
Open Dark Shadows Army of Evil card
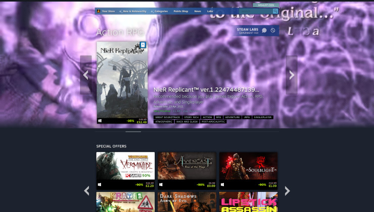(187, 202)
